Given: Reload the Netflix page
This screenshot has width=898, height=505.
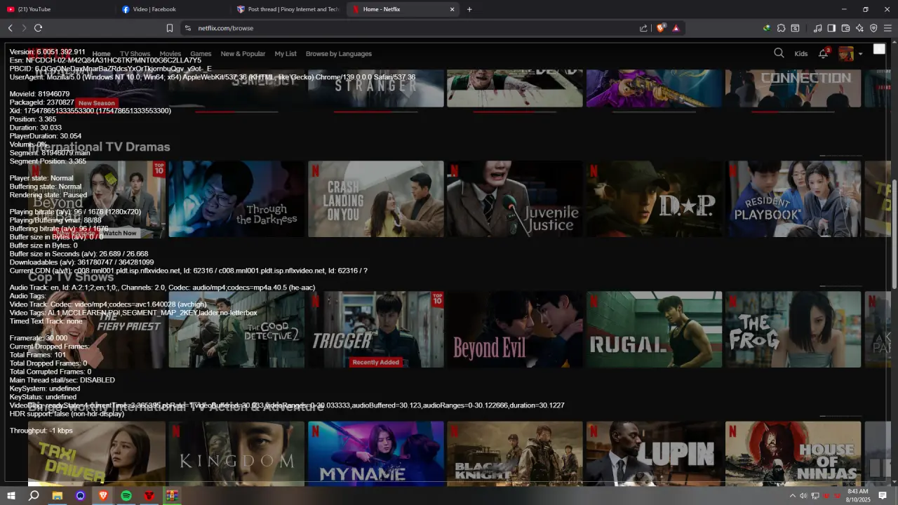Looking at the screenshot, I should click(x=38, y=28).
